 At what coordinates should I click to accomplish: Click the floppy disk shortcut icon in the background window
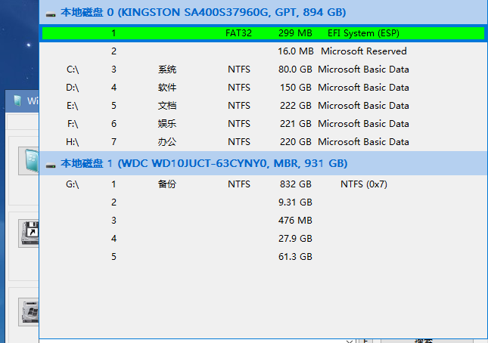point(30,233)
